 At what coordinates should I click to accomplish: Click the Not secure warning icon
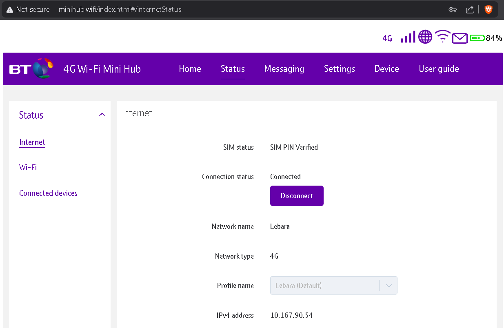[10, 9]
